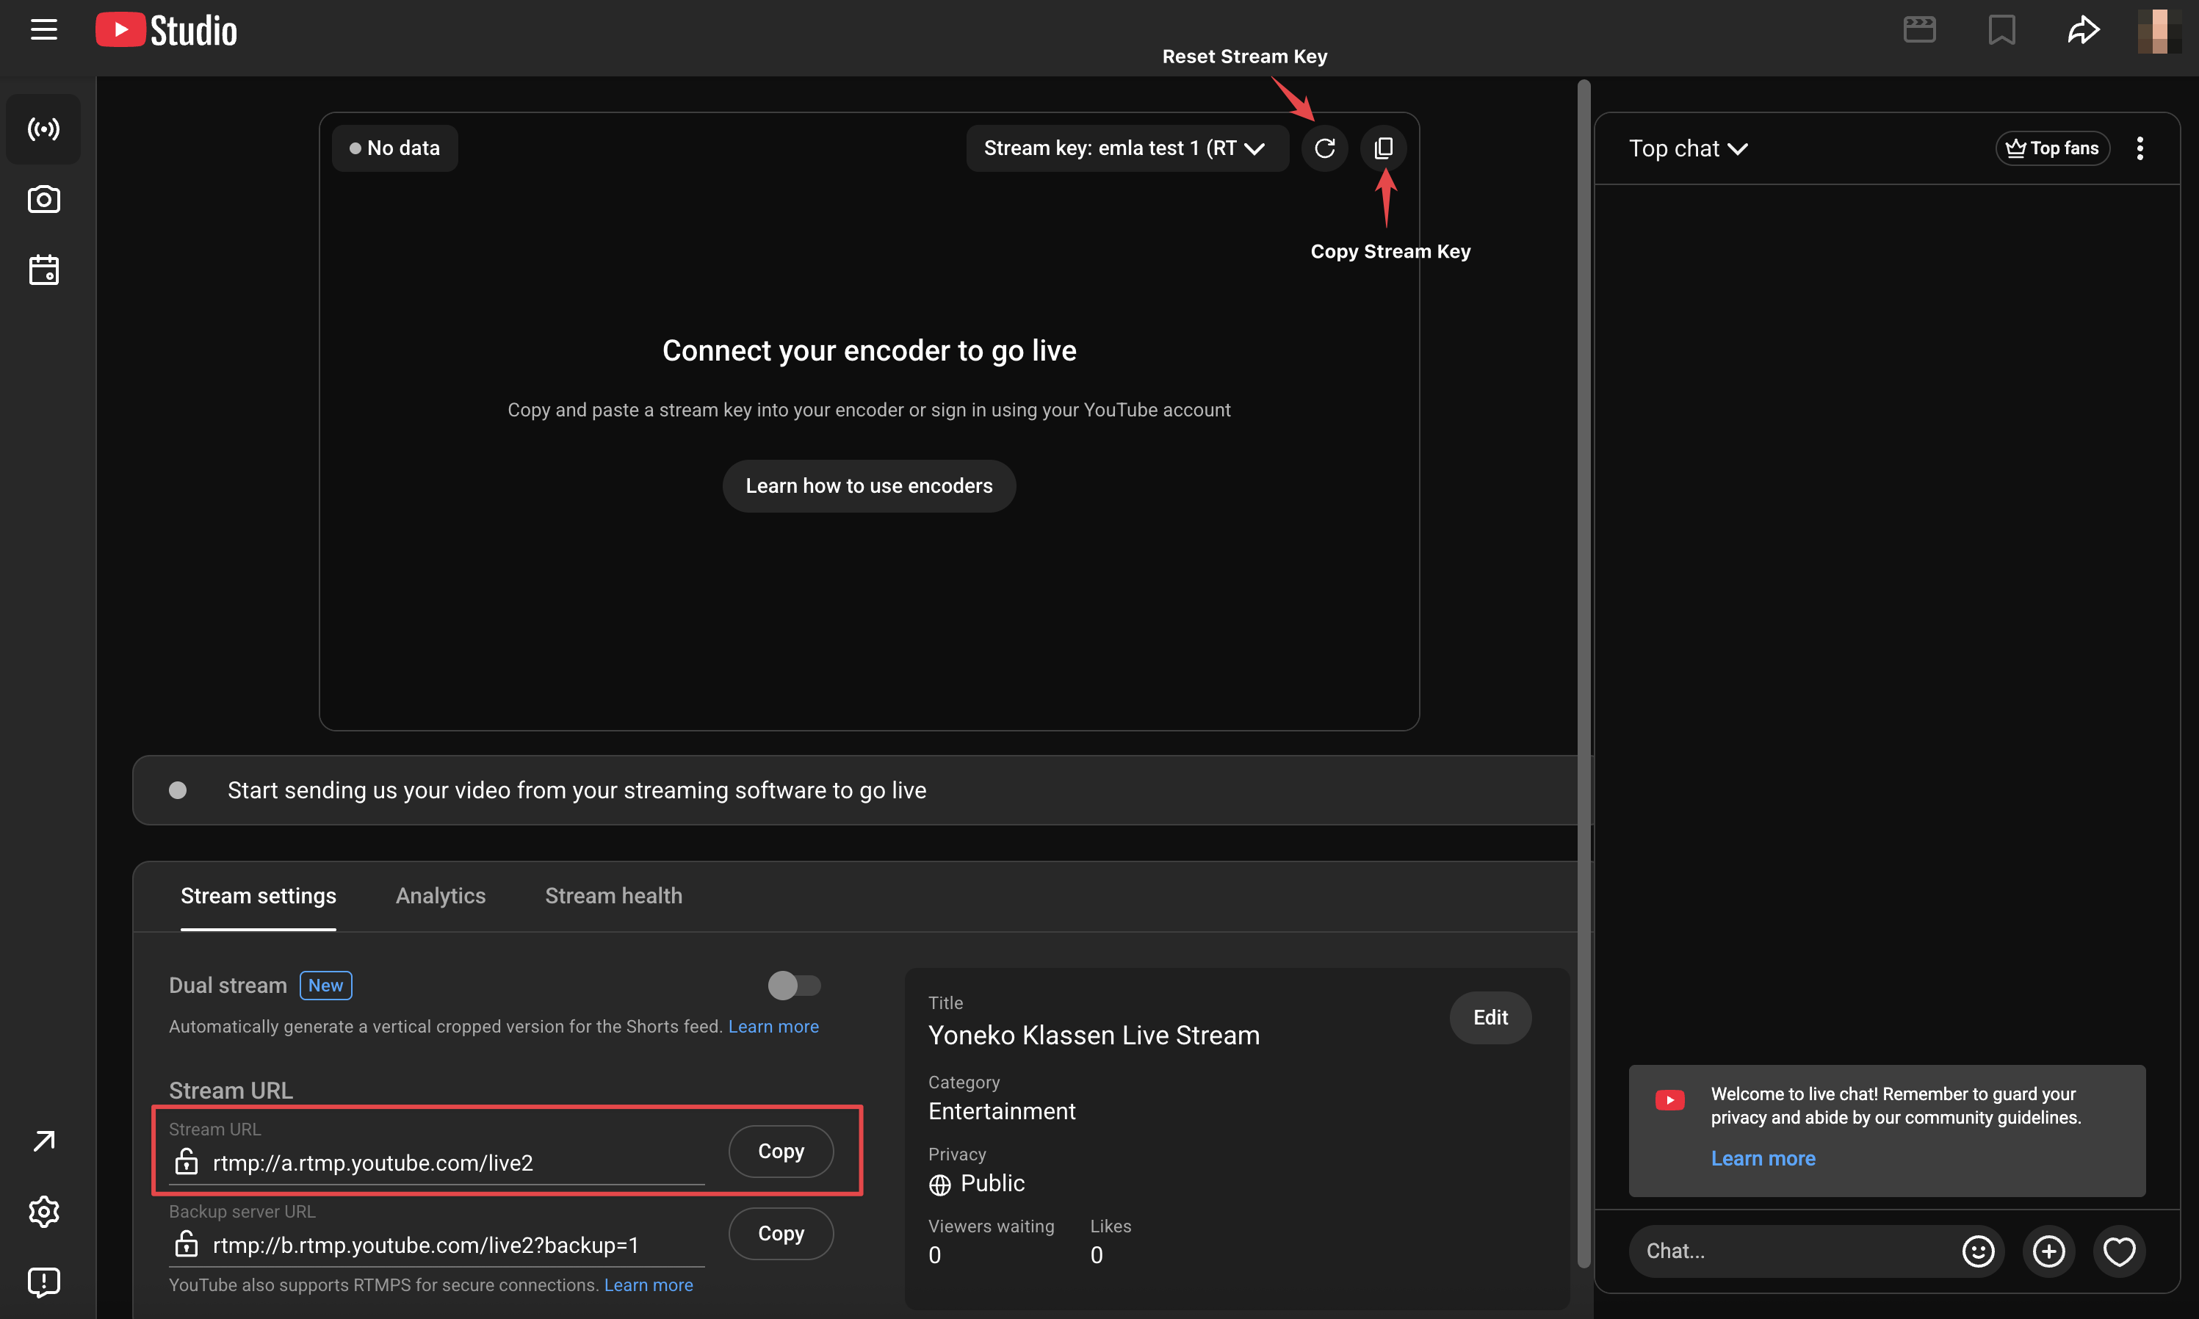Open Learn more link in chat welcome
The height and width of the screenshot is (1319, 2199).
point(1763,1158)
